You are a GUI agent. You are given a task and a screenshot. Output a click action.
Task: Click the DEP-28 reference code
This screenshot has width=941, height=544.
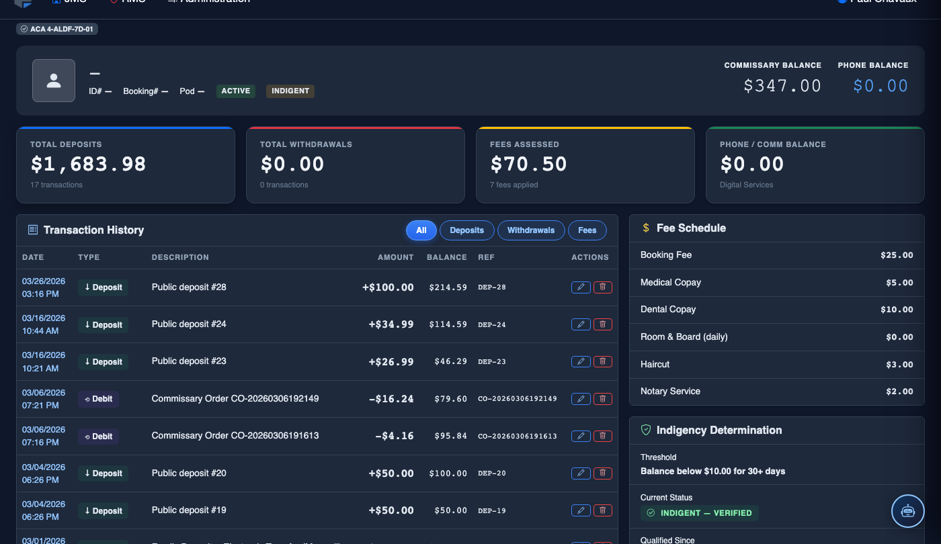pyautogui.click(x=492, y=287)
